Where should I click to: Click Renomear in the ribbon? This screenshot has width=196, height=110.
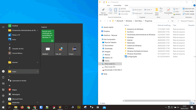pos(148,13)
